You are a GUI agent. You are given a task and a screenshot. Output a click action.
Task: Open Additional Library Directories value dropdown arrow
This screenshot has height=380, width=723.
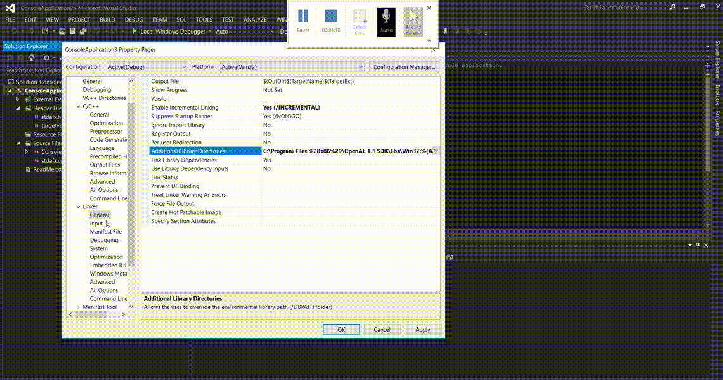[436, 151]
